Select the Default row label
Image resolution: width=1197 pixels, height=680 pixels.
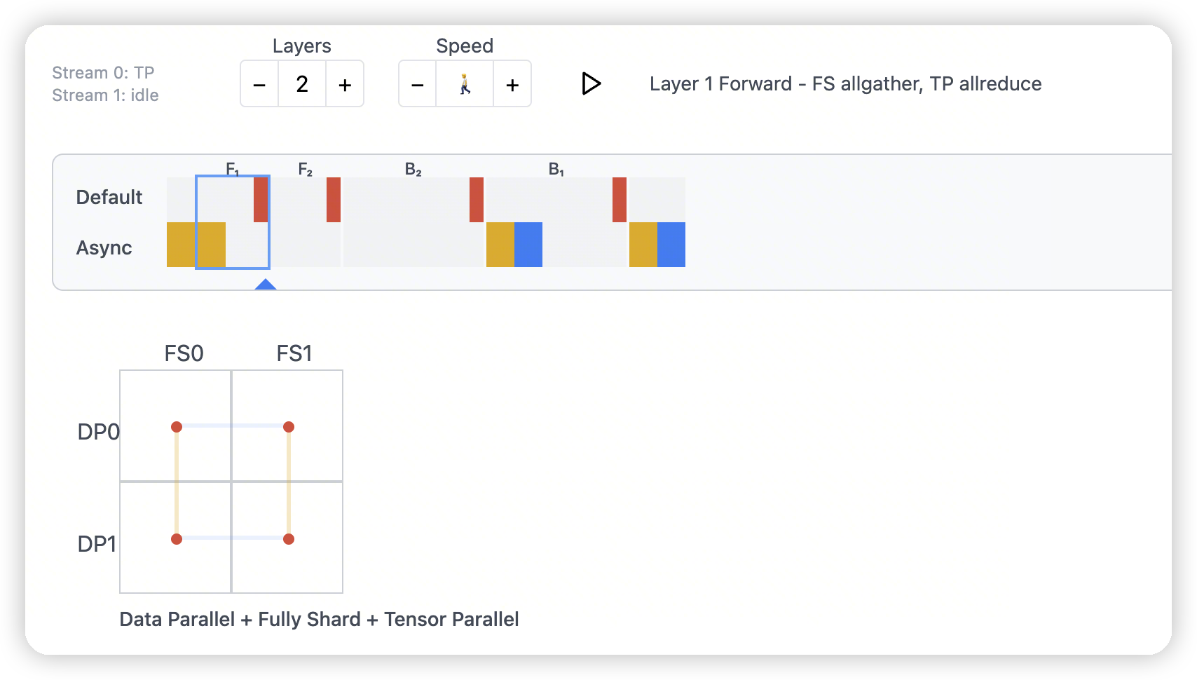tap(109, 198)
